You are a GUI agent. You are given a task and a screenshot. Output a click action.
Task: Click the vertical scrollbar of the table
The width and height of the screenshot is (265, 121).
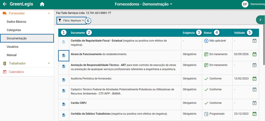click(x=264, y=45)
